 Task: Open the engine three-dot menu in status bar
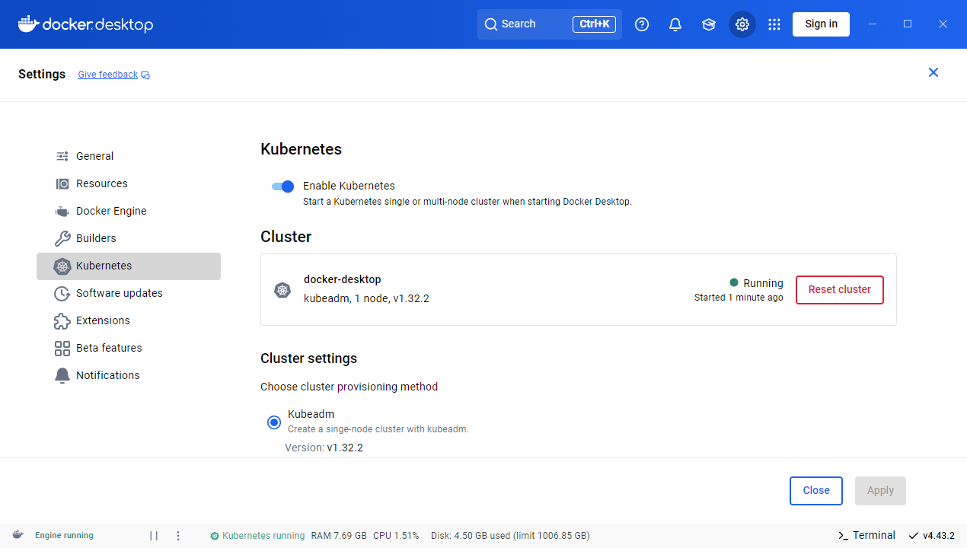point(178,536)
